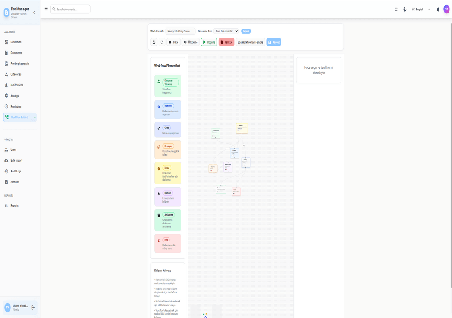Select the Red rejection element
452x318 pixels.
[168, 243]
